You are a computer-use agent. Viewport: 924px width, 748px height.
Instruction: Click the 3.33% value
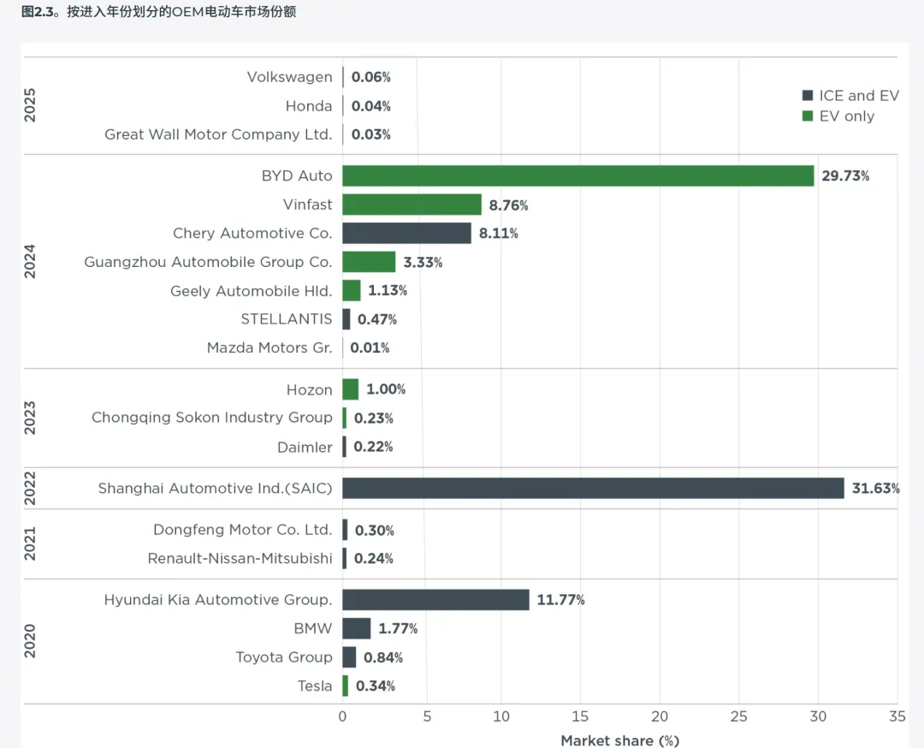pos(423,262)
